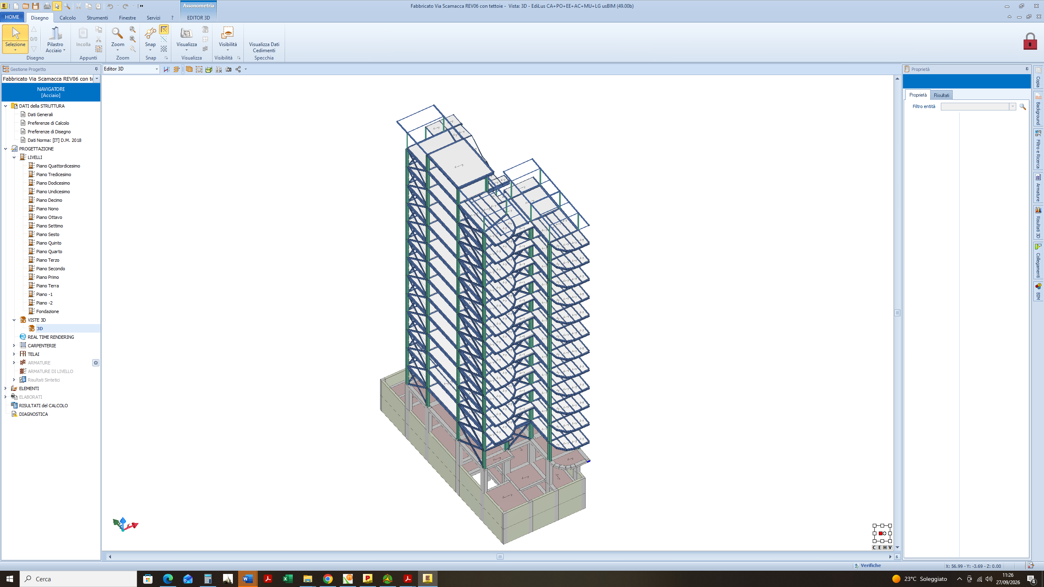Open the HOME menu

coord(12,17)
